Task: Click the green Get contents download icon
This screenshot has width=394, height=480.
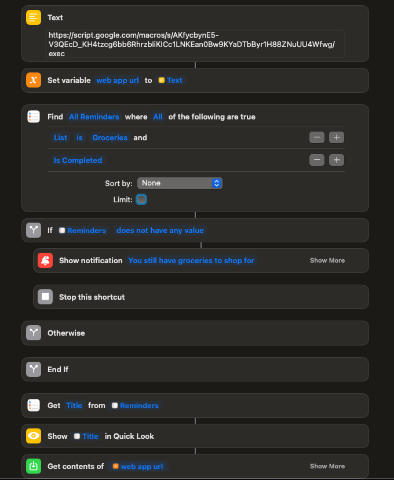Action: [x=34, y=466]
